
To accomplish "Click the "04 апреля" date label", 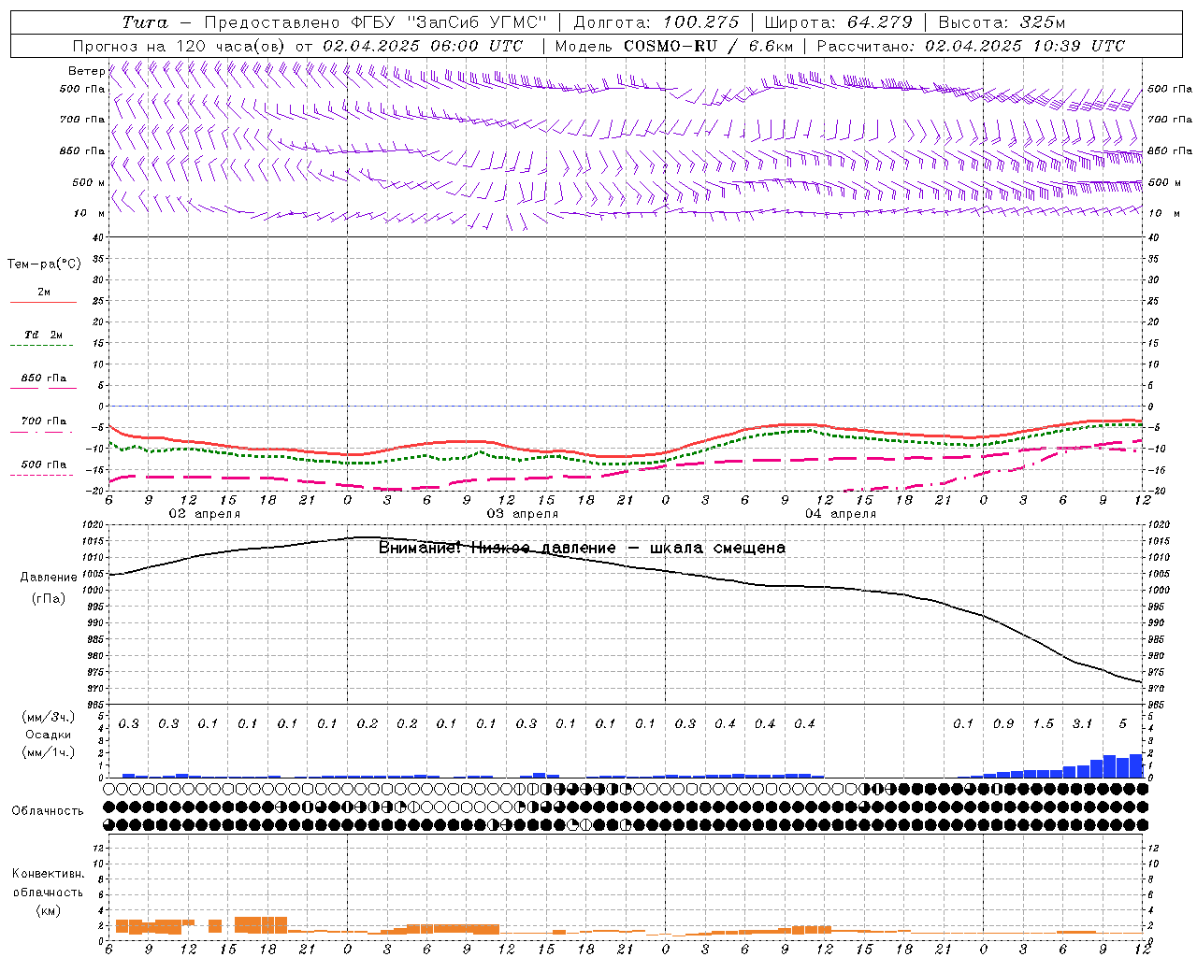I will [x=840, y=514].
